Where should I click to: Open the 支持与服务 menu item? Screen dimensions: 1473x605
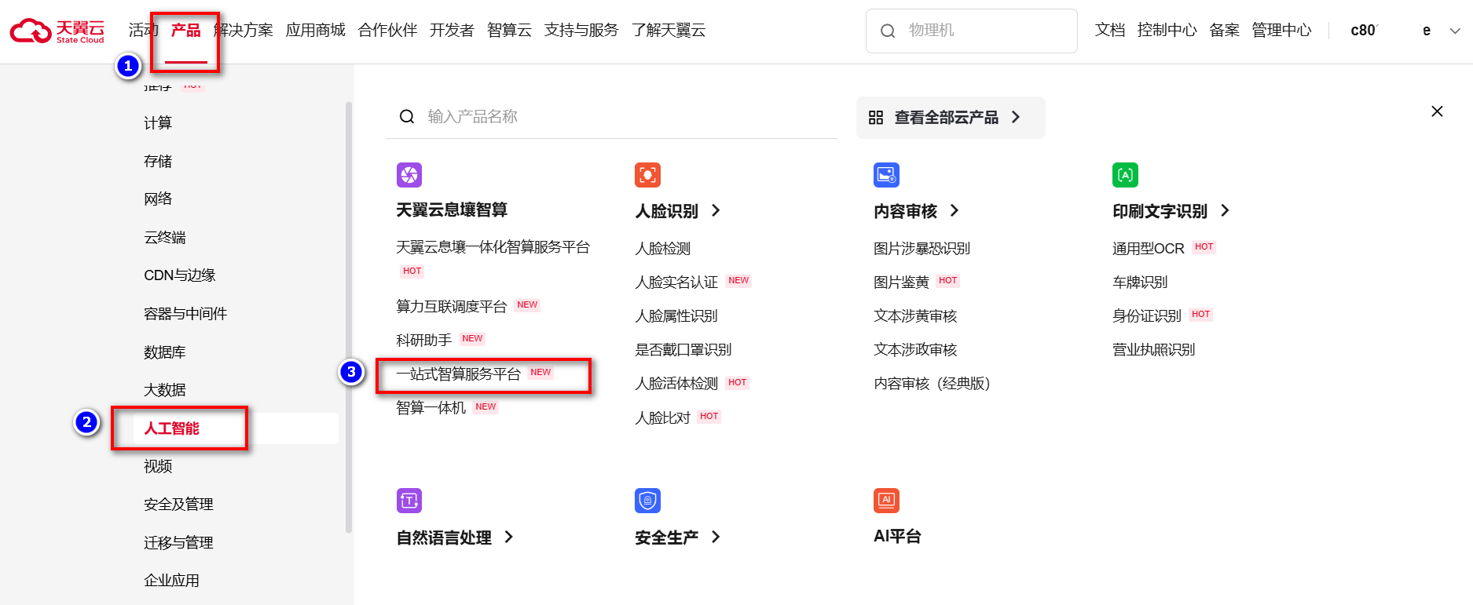[581, 31]
